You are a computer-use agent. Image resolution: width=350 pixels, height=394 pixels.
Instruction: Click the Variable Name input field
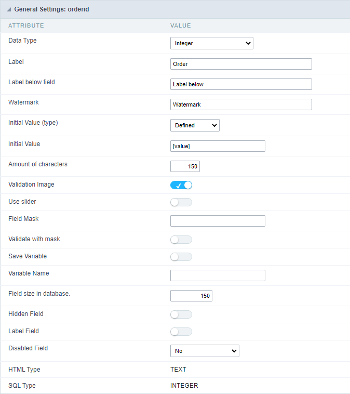click(218, 275)
